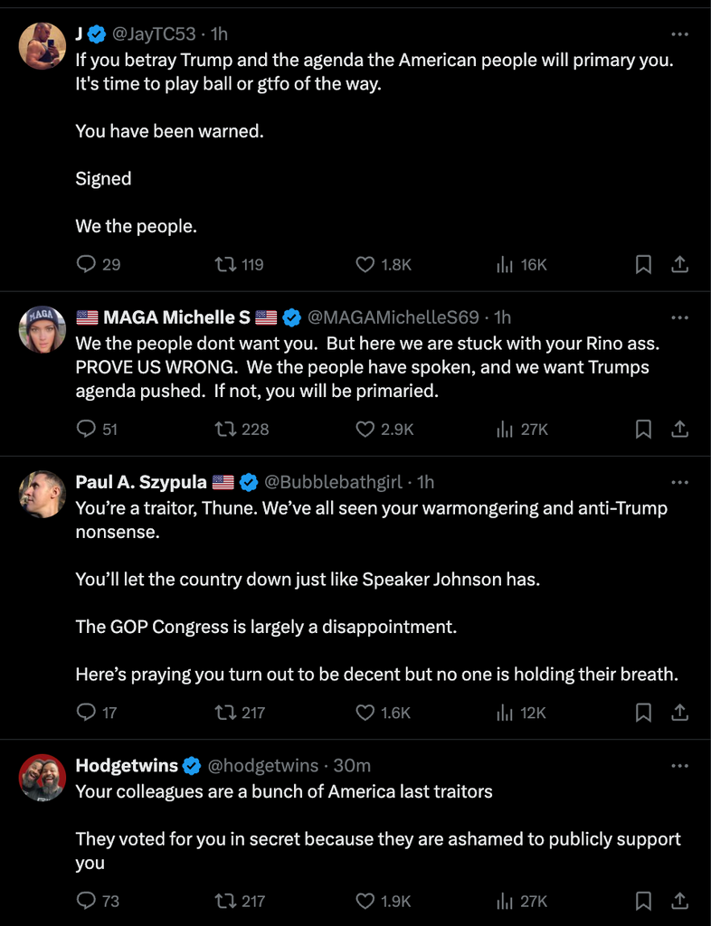Screen dimensions: 711x926
Task: View analytics on Paul A. Szypula's tweet
Action: 505,713
